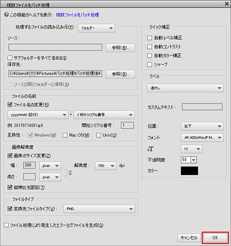Expand the yyyymmdd date naming dropdown
The height and width of the screenshot is (246, 231).
click(x=37, y=115)
